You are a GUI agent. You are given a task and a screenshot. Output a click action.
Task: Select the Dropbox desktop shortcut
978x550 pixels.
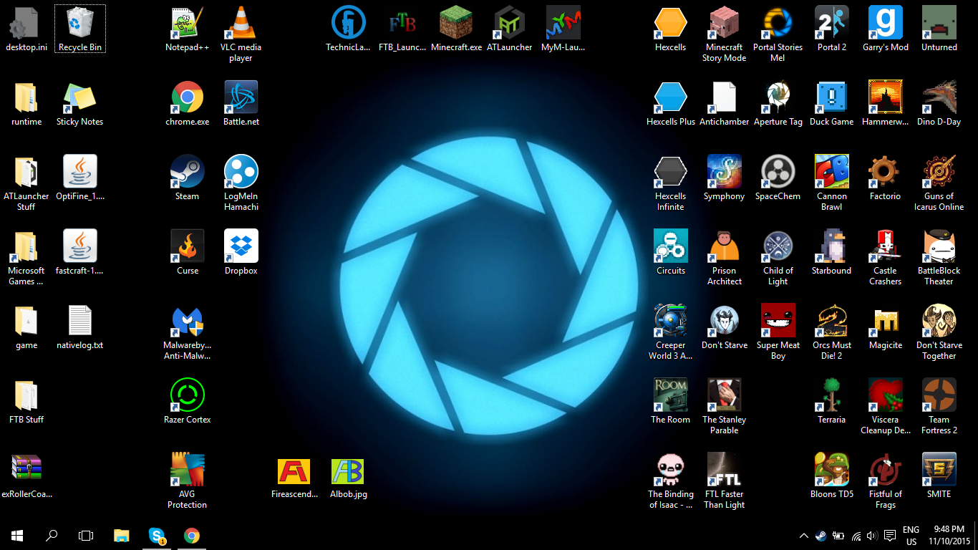241,246
